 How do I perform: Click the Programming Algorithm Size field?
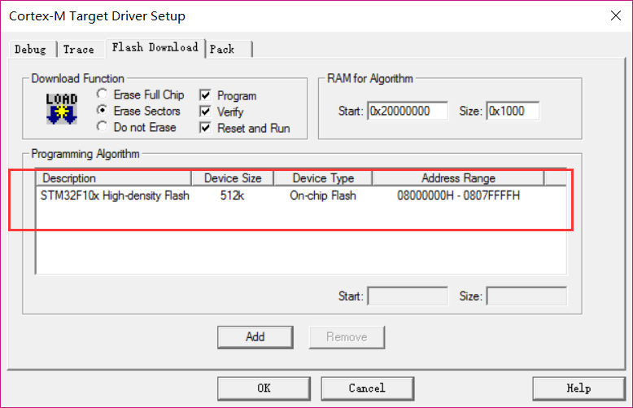click(x=527, y=296)
